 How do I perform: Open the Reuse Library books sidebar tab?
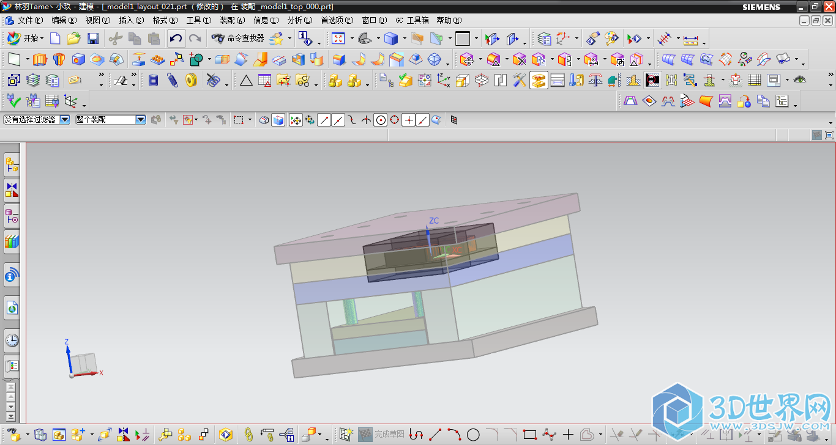12,243
